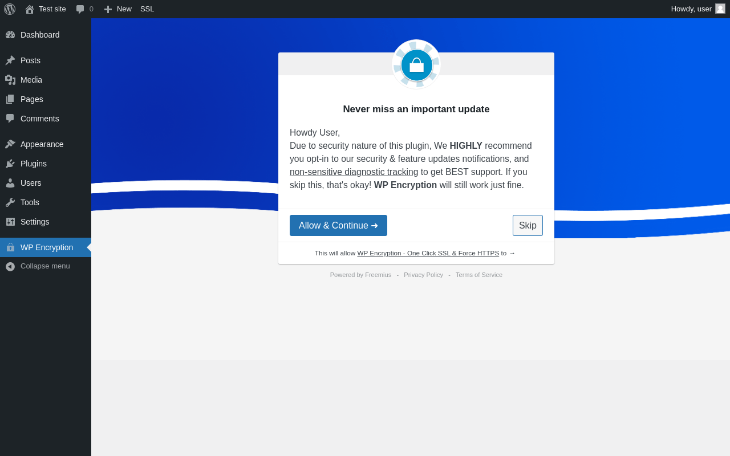This screenshot has width=730, height=456.
Task: Open the Appearance paintbrush icon
Action: point(10,144)
